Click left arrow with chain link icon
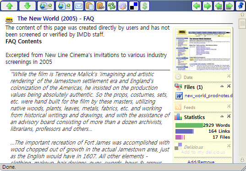 click(x=219, y=6)
